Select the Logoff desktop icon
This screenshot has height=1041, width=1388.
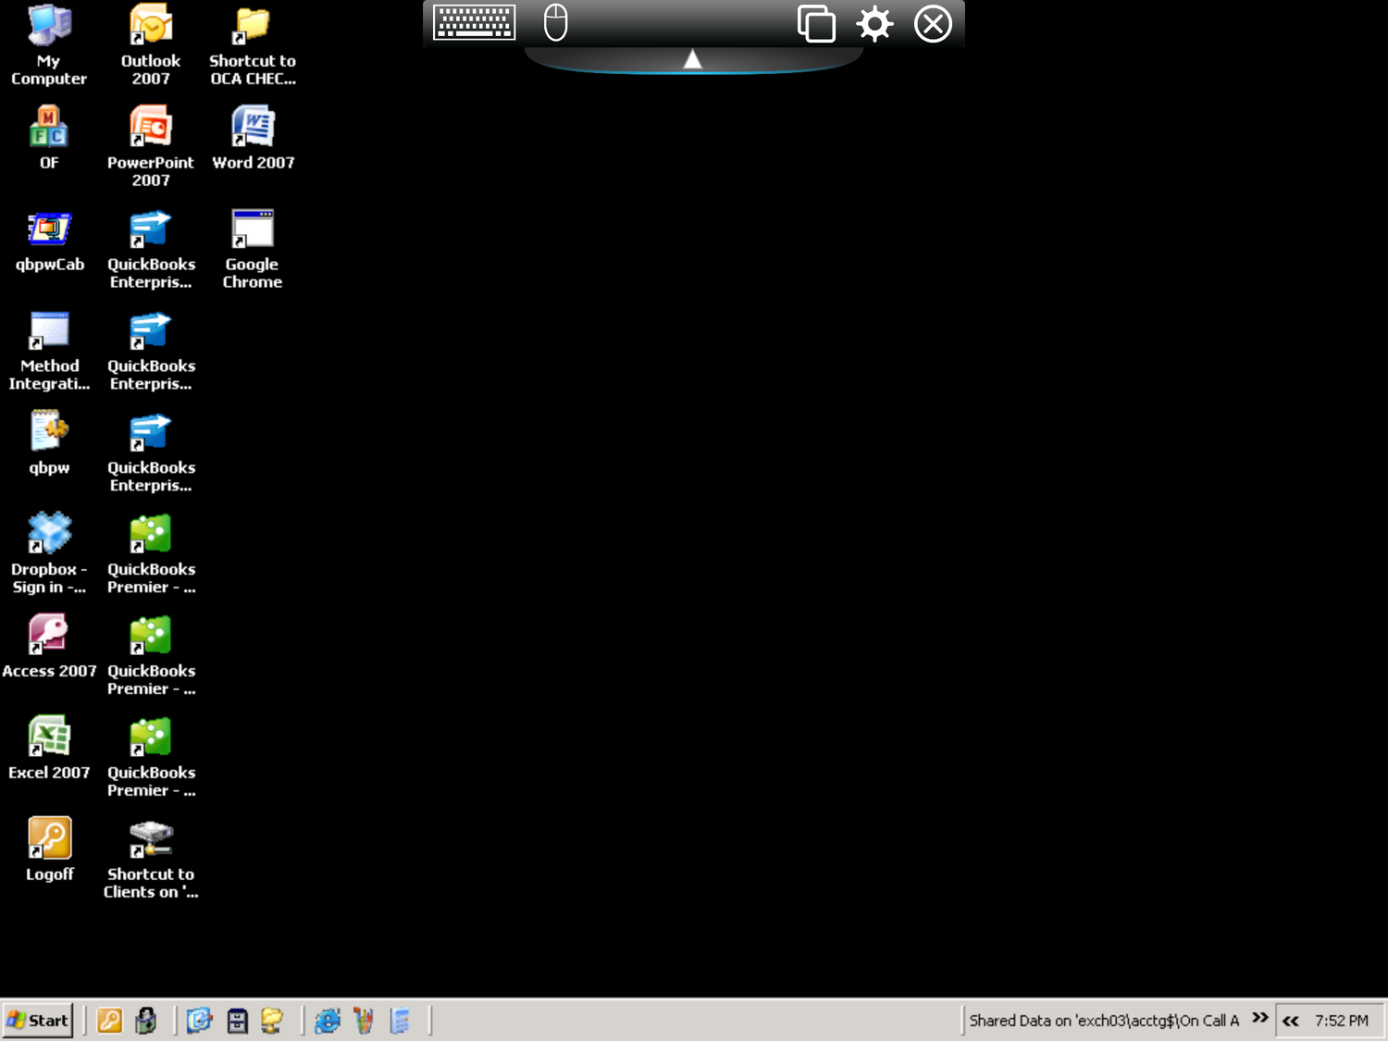[x=49, y=850]
